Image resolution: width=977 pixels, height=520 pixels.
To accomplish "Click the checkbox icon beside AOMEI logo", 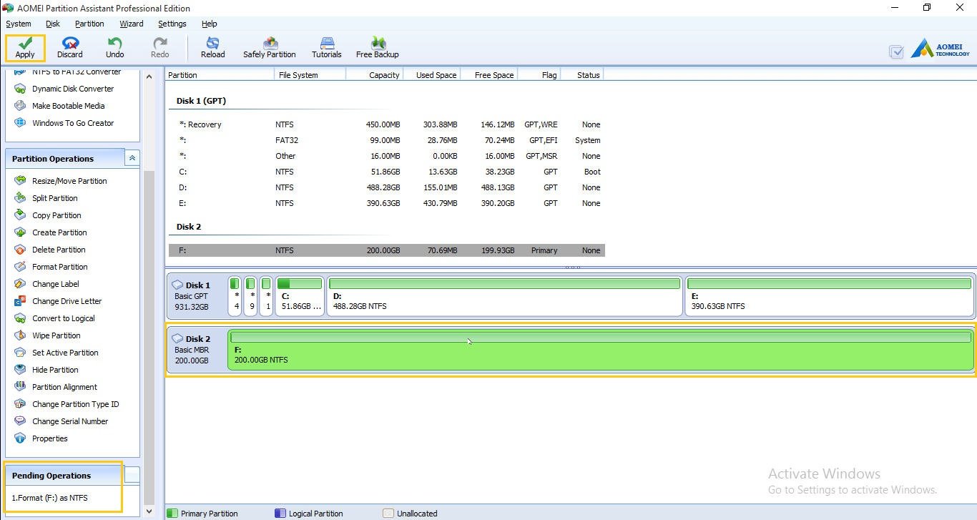I will point(895,51).
